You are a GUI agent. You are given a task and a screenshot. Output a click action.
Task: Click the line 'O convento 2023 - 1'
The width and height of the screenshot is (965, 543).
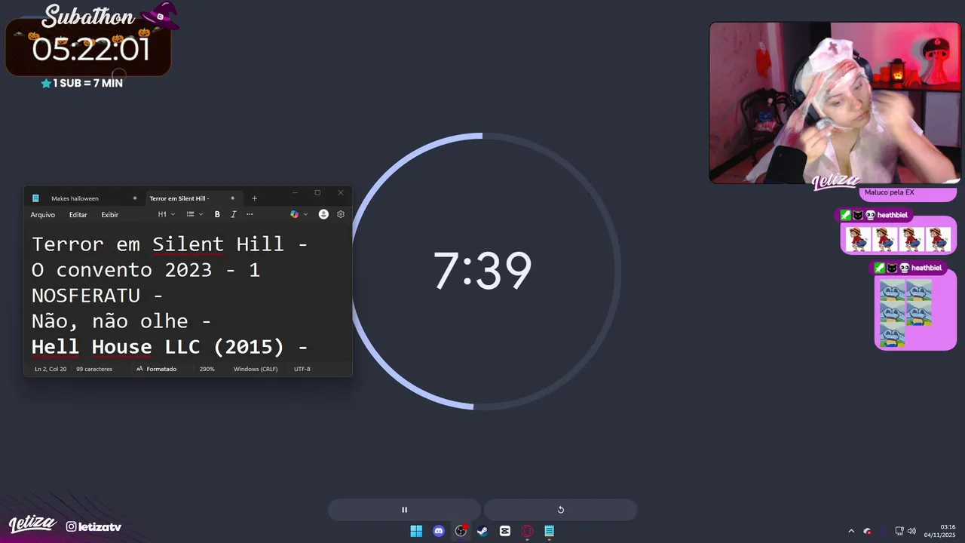click(146, 270)
